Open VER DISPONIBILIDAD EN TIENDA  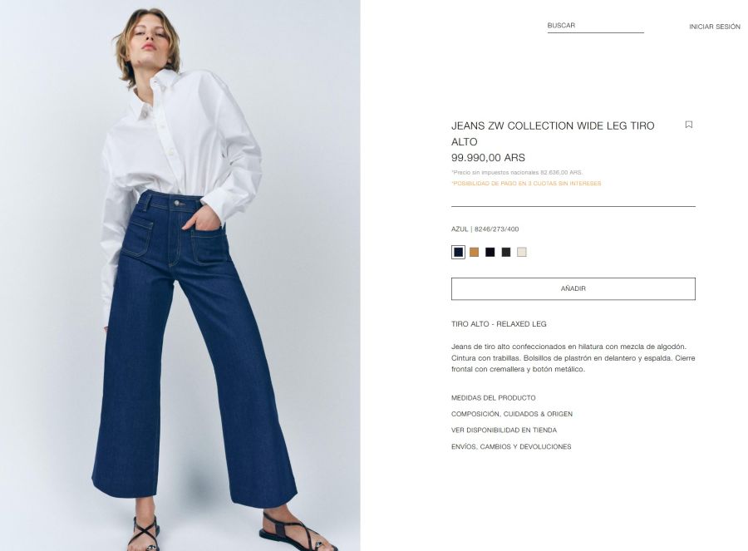coord(504,430)
